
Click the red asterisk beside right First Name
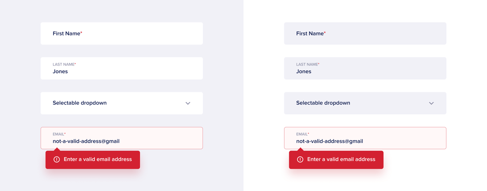click(x=325, y=33)
